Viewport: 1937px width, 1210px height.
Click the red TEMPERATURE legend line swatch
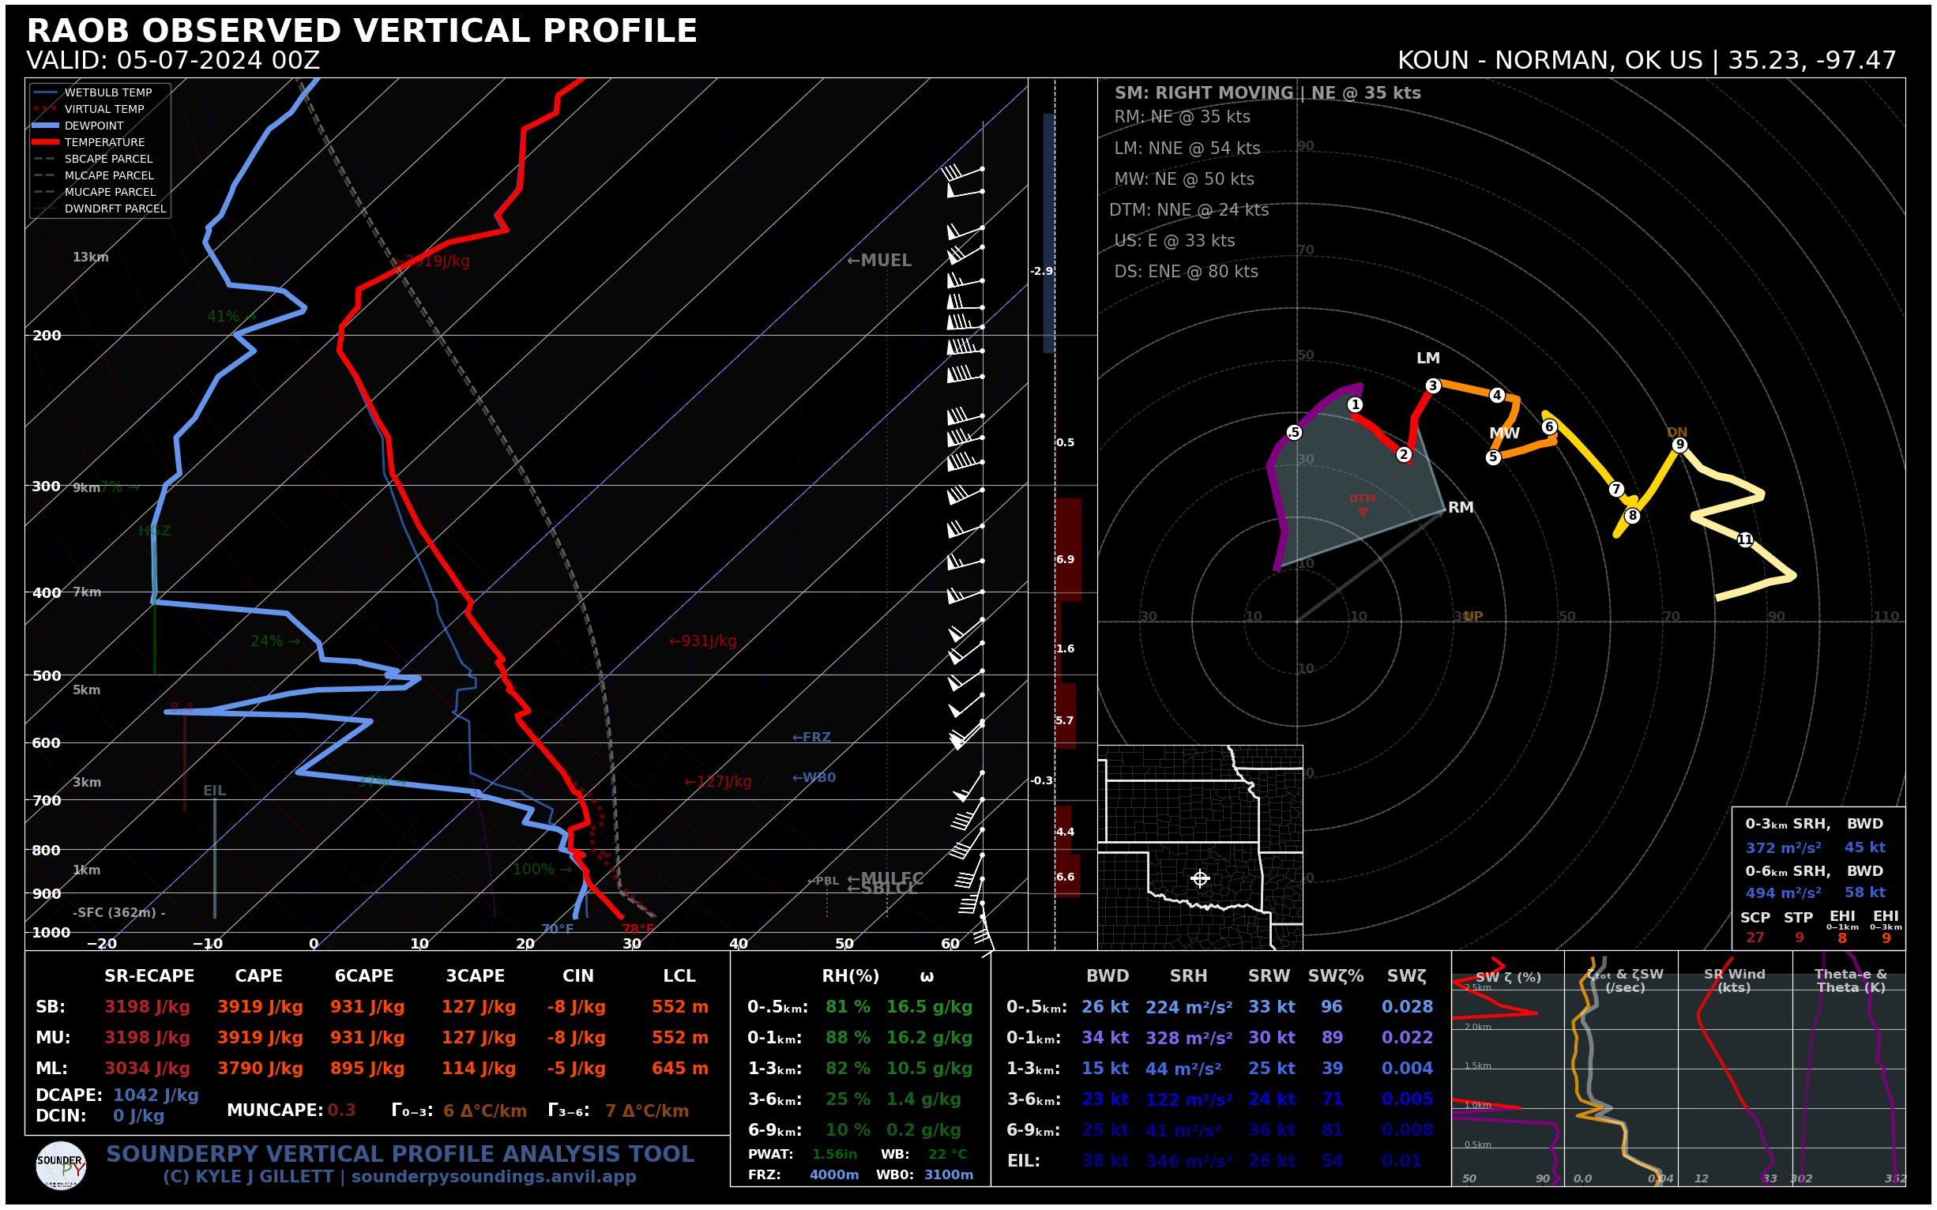pos(46,142)
